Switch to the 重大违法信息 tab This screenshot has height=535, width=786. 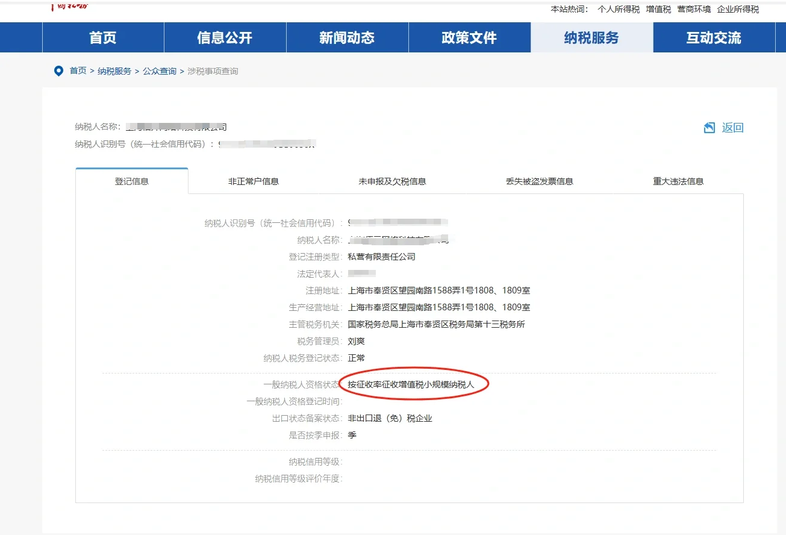[x=677, y=181]
